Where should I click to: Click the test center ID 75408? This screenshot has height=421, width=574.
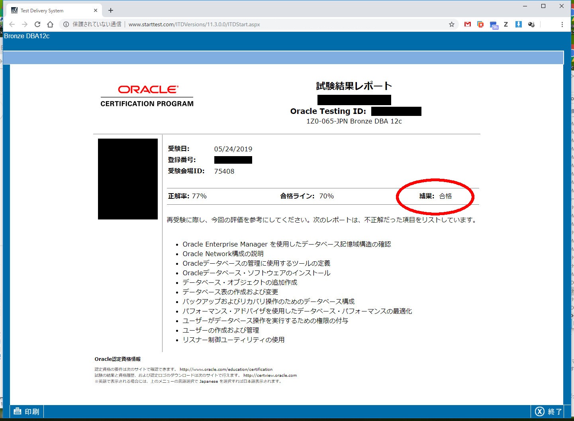coord(224,171)
